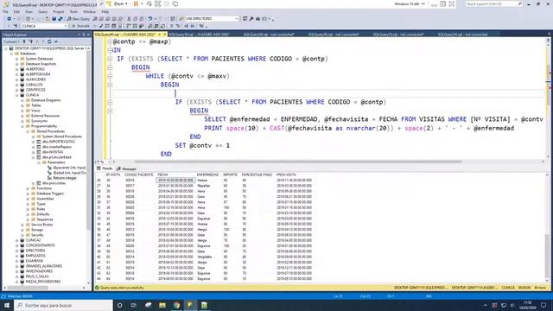Viewport: 553px width, 311px height.
Task: Collapse the WHILE @contv code block
Action: tap(110, 76)
